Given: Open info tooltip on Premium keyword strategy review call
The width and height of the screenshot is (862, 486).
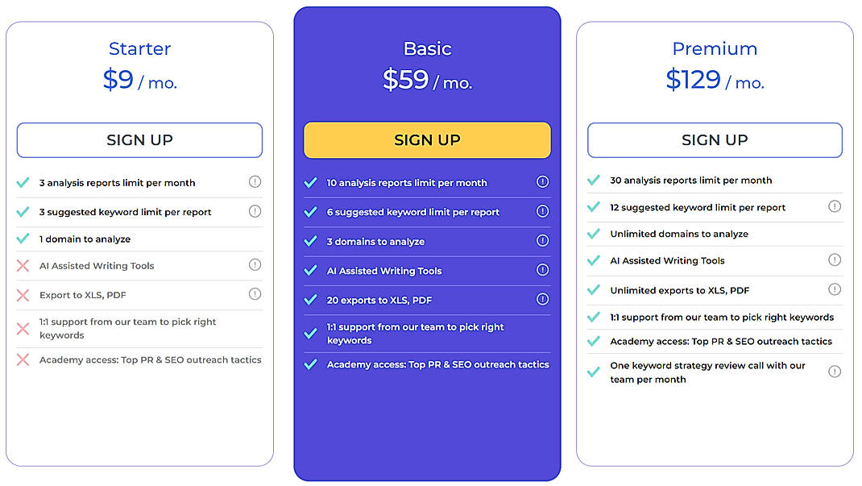Looking at the screenshot, I should click(835, 371).
